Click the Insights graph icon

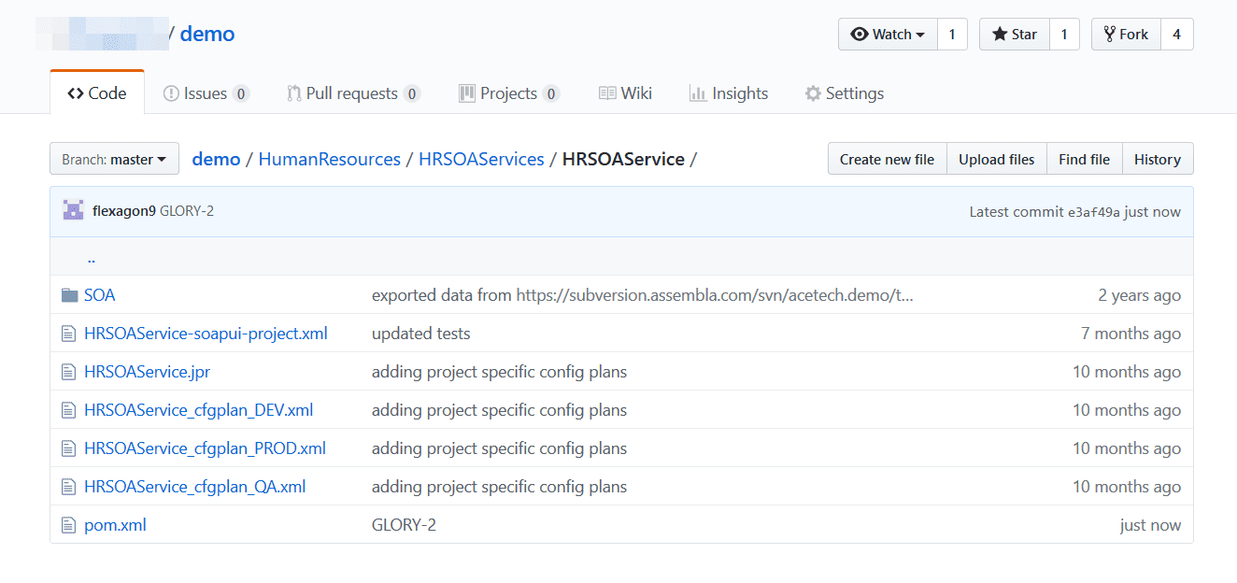(x=697, y=93)
